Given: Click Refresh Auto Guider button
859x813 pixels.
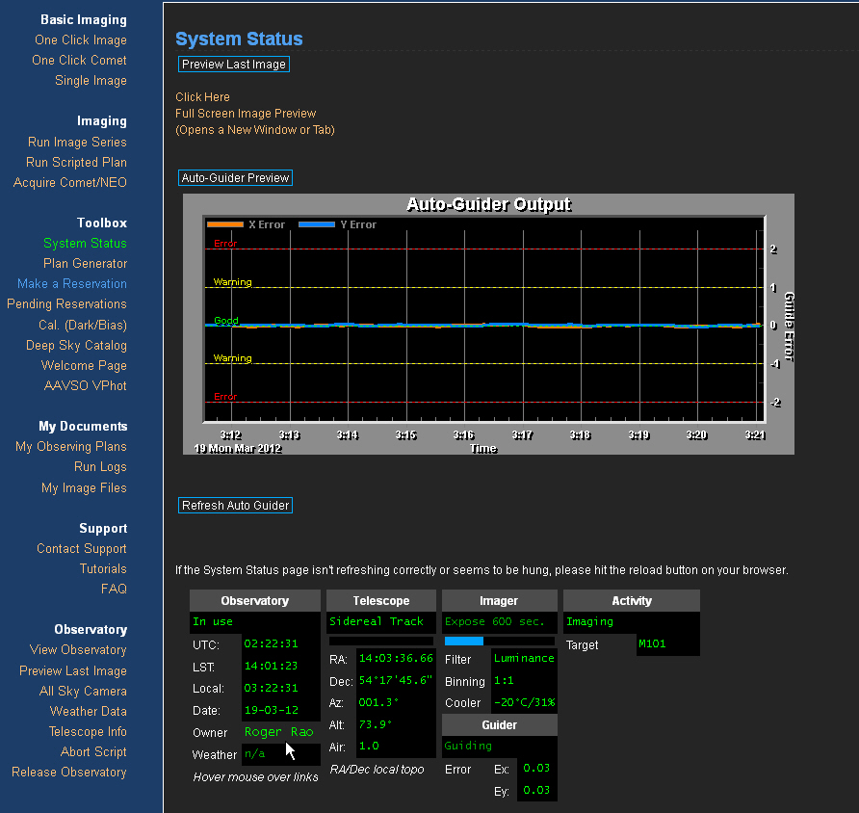Looking at the screenshot, I should pyautogui.click(x=236, y=505).
